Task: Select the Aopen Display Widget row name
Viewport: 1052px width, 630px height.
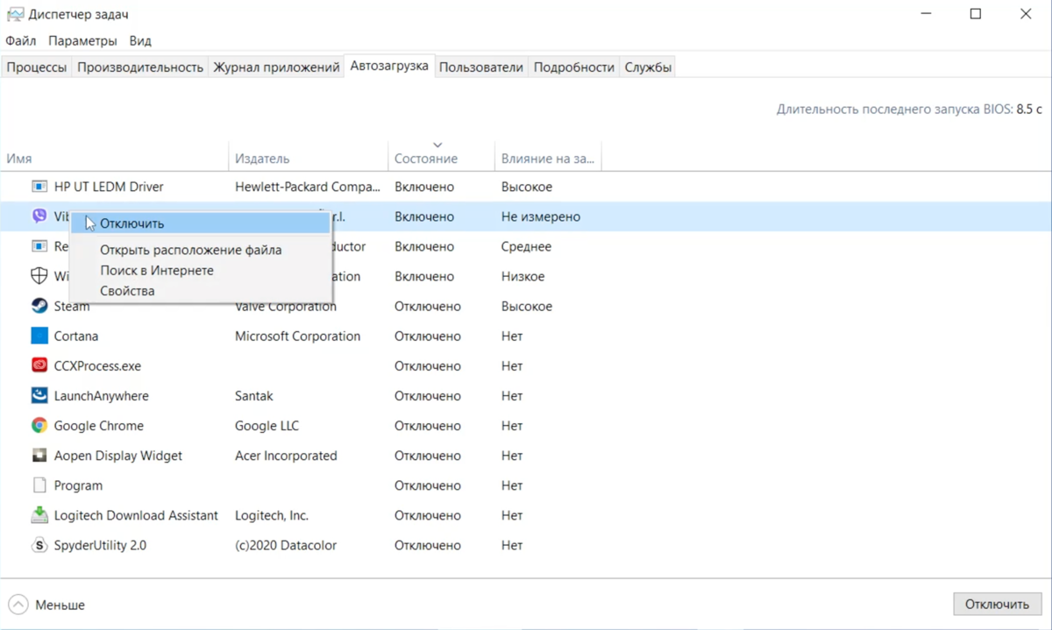Action: (x=118, y=456)
